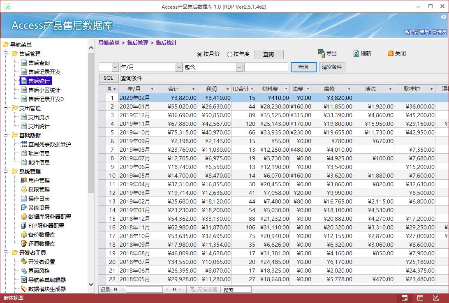Go to first record navigation button
The image size is (449, 303).
point(116,289)
